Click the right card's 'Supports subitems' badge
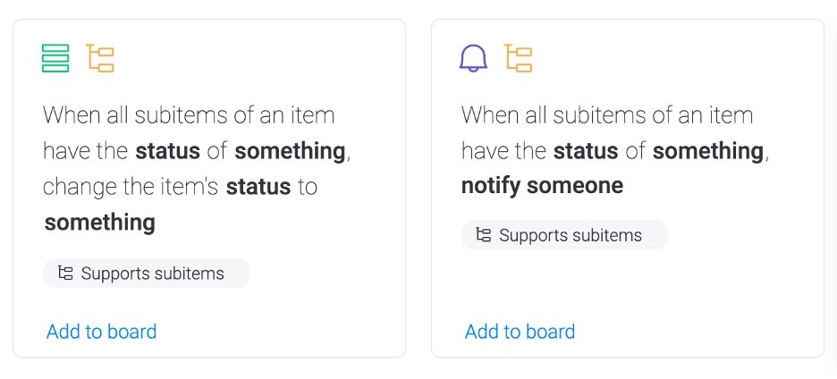Image resolution: width=837 pixels, height=379 pixels. [565, 235]
